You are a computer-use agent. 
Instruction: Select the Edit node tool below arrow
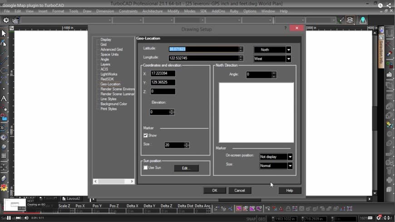click(x=4, y=43)
